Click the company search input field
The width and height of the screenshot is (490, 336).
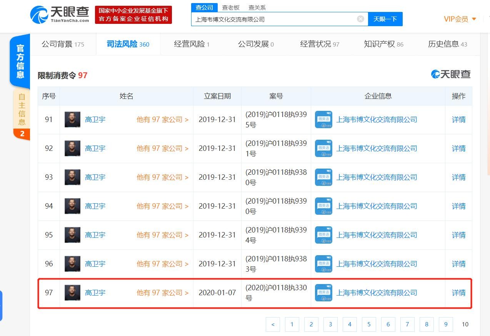(273, 19)
